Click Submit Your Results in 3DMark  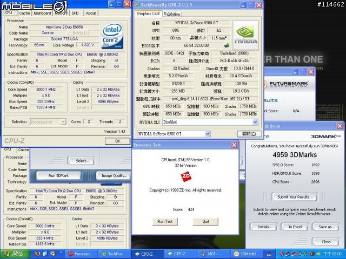[x=295, y=197]
